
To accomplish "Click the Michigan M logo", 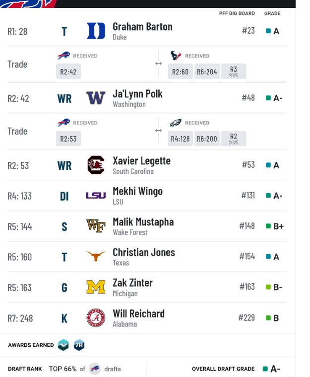I will pos(96,287).
